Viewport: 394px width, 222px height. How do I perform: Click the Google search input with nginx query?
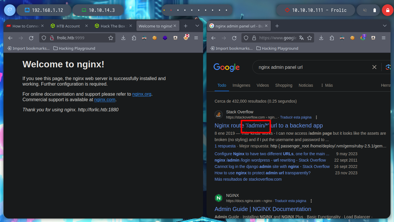tap(313, 67)
